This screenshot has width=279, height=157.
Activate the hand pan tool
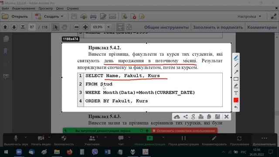click(65, 27)
